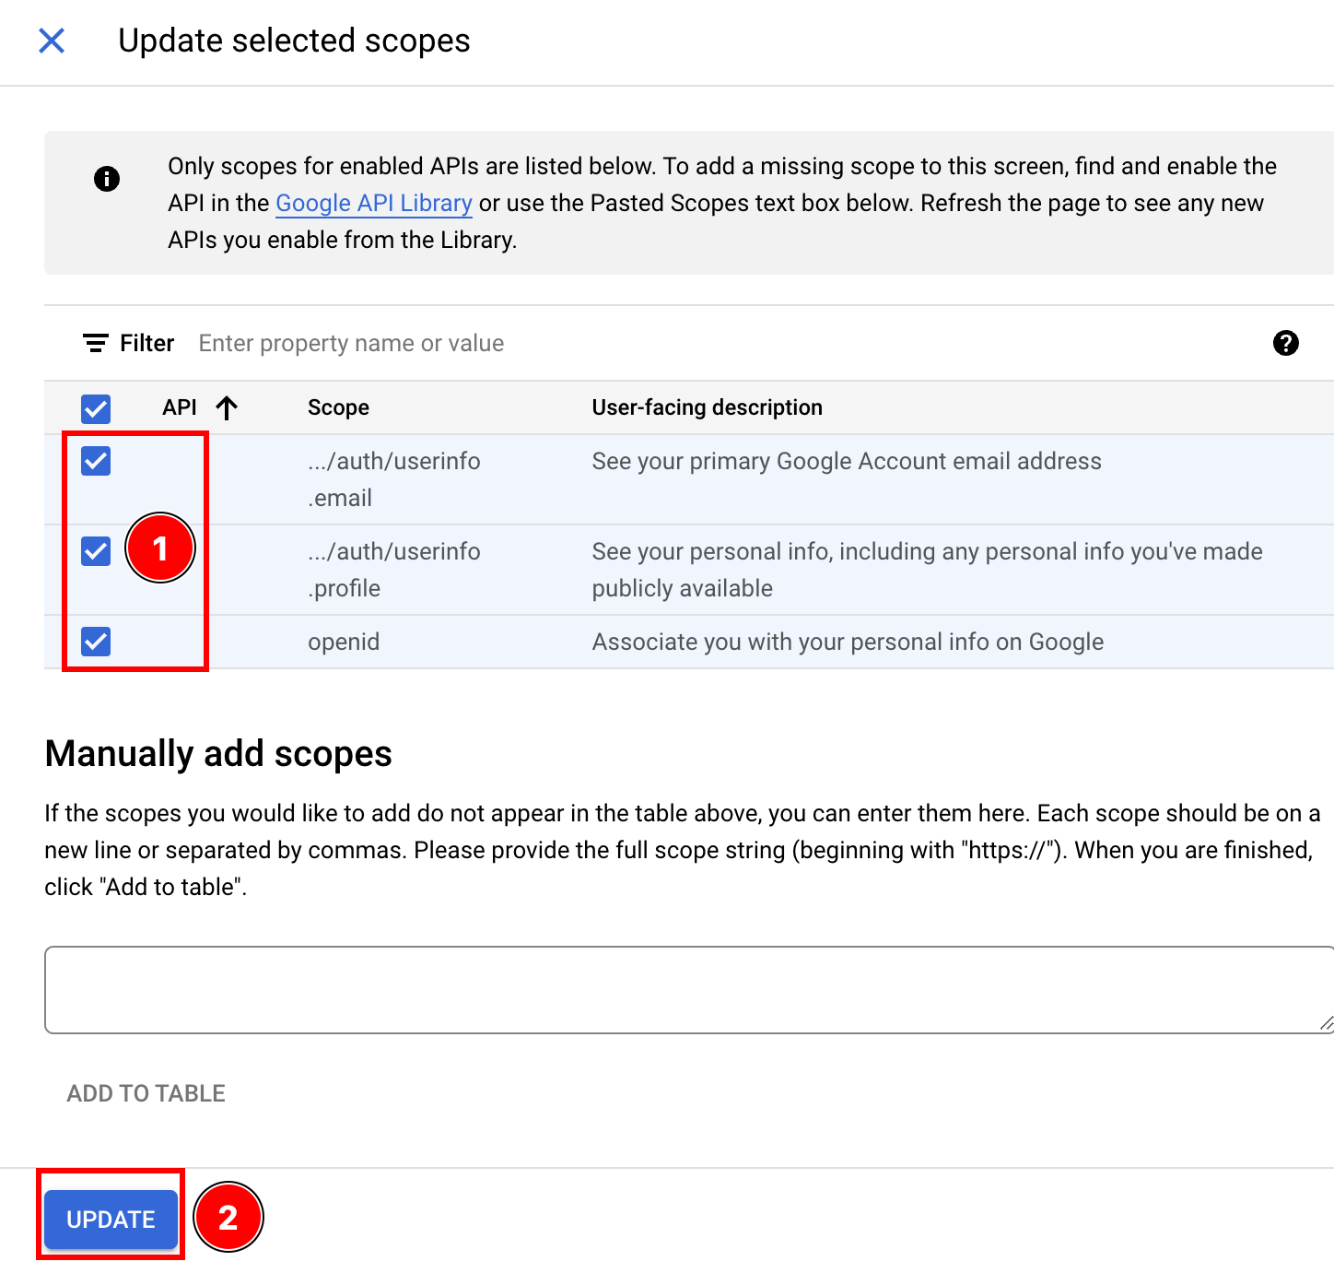1334x1285 pixels.
Task: Click the sort arrow beside the API column
Action: pyautogui.click(x=227, y=407)
